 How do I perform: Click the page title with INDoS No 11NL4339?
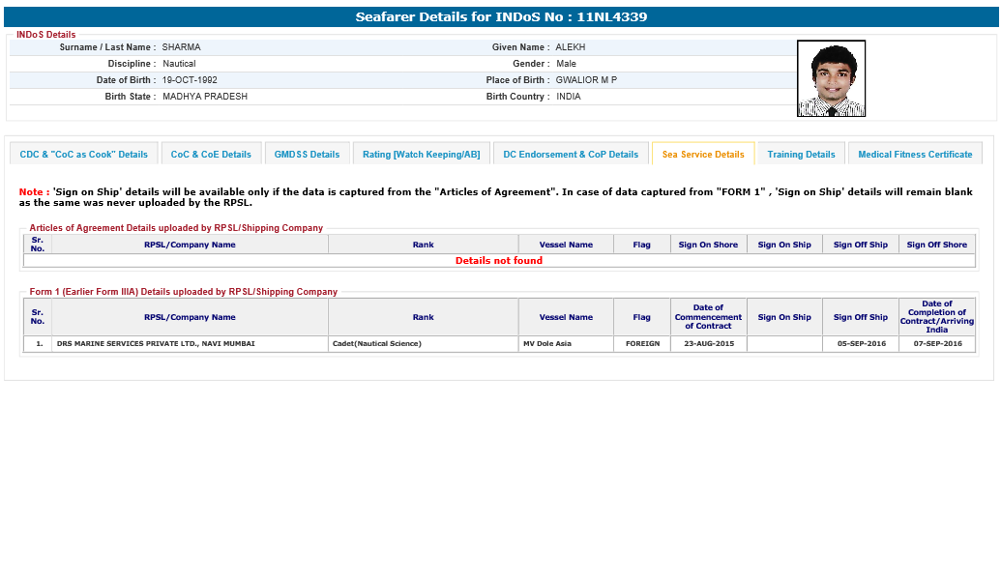coord(501,17)
